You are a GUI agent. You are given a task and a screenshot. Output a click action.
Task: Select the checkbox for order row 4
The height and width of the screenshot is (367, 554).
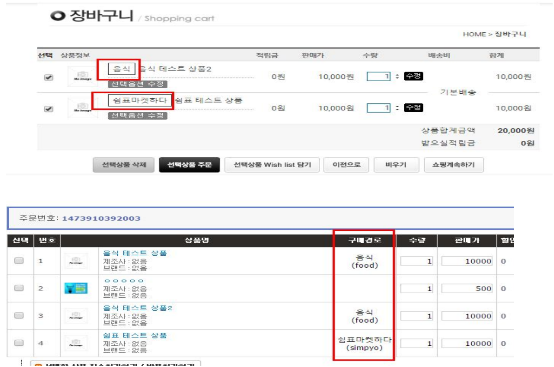click(x=19, y=343)
